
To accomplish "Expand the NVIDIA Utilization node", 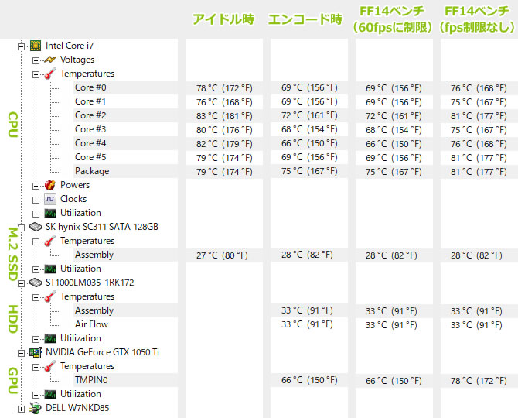I will tap(36, 395).
